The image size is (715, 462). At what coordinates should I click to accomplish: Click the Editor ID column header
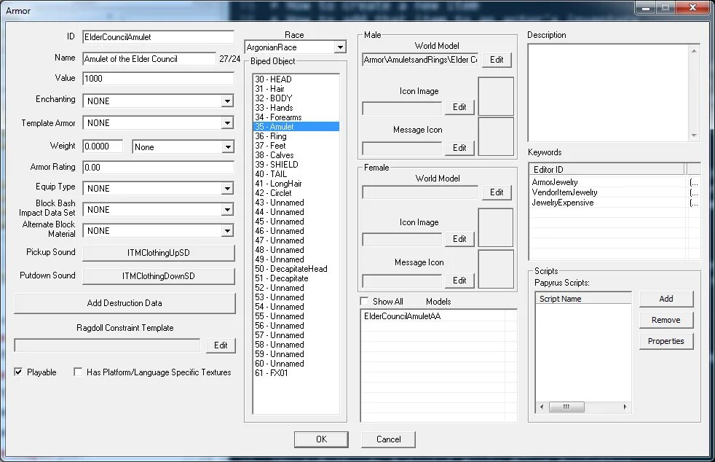[607, 169]
